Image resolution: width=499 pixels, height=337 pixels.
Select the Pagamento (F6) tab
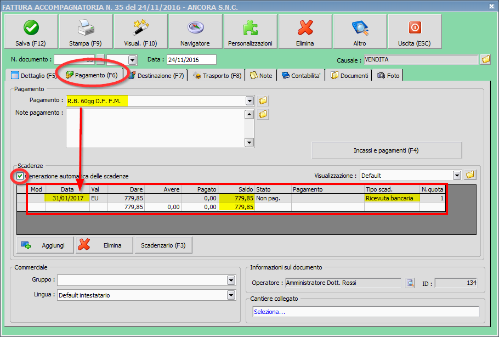point(92,75)
